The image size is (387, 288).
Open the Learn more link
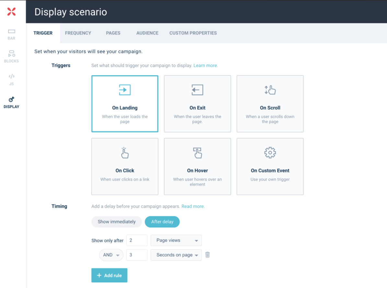pos(205,66)
